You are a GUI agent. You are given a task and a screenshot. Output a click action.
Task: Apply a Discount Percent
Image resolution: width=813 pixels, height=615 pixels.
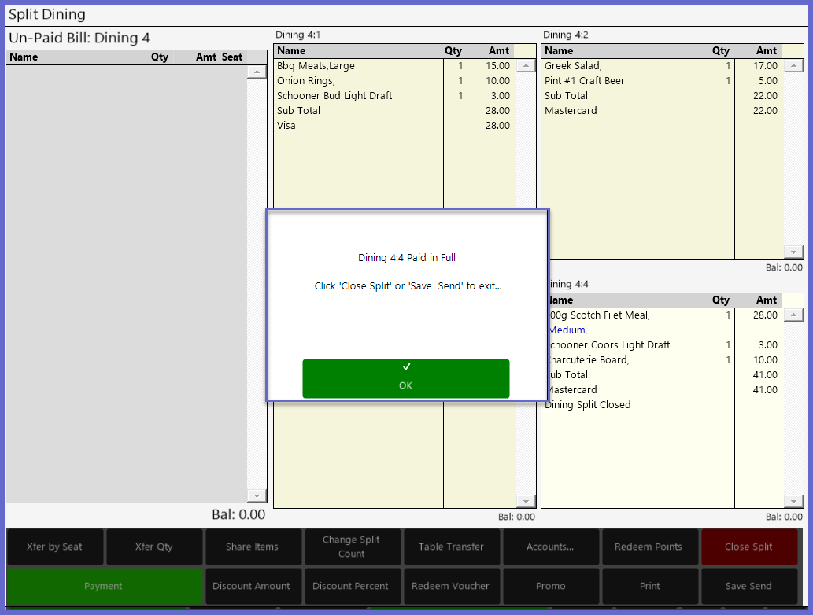pyautogui.click(x=351, y=586)
